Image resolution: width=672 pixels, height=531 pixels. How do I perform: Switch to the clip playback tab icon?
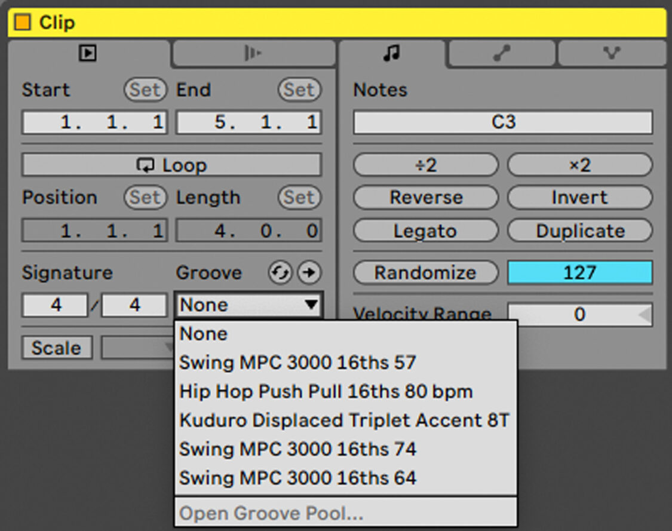click(x=88, y=53)
